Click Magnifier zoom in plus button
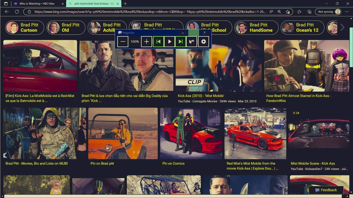Screen dimensions: 353x198 [x=146, y=42]
